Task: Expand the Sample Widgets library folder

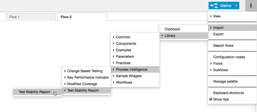Action: 135,76
